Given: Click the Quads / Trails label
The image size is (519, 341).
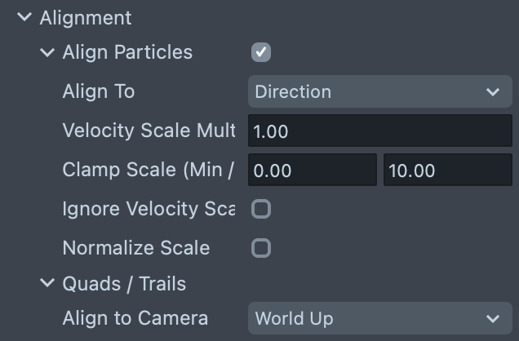Looking at the screenshot, I should pyautogui.click(x=124, y=284).
